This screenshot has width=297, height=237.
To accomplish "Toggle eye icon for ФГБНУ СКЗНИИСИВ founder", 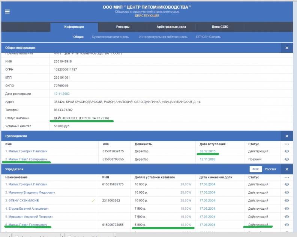I will 287,200.
